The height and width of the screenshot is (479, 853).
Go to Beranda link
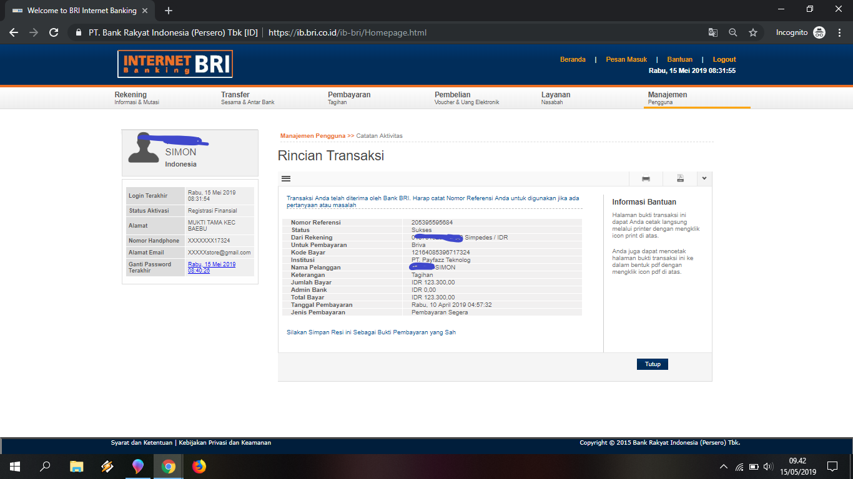coord(573,60)
